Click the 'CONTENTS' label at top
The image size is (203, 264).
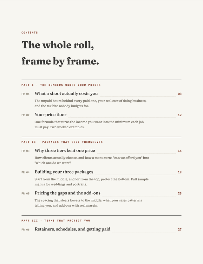pyautogui.click(x=30, y=33)
